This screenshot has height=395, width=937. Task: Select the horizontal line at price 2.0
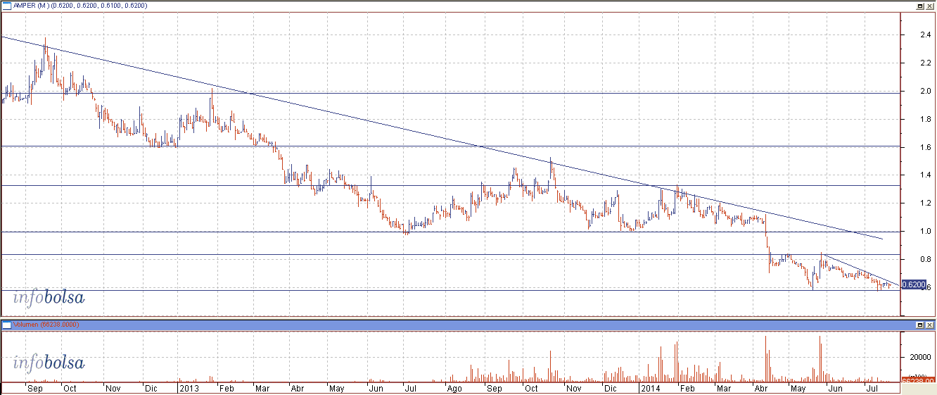[450, 92]
